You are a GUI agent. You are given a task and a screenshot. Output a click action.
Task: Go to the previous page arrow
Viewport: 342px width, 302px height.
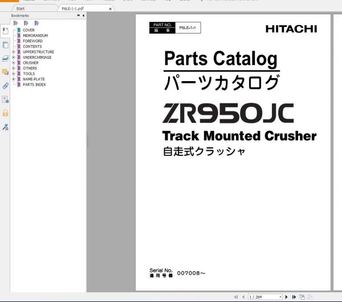(x=243, y=297)
